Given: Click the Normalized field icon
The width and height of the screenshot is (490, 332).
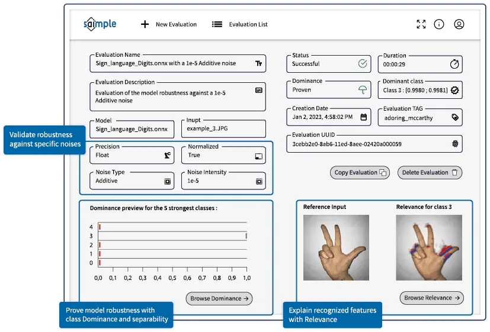Looking at the screenshot, I should (x=259, y=156).
